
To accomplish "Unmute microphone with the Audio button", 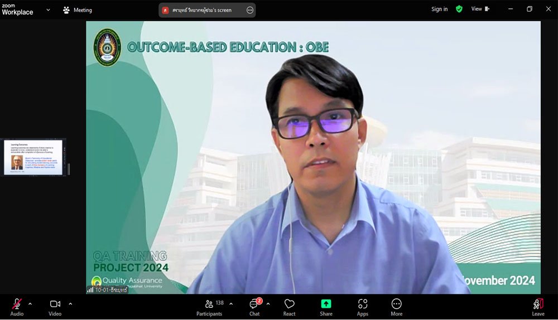I will coord(17,306).
